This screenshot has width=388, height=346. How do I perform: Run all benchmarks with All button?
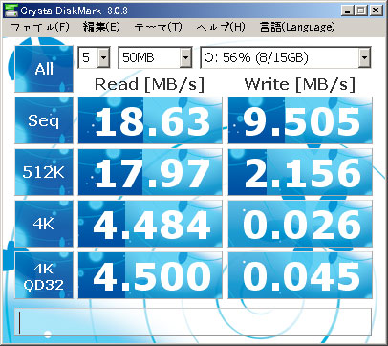coord(44,69)
